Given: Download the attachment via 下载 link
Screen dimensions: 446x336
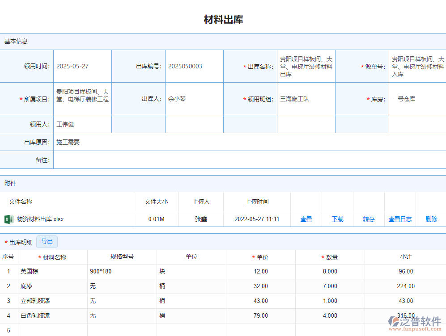Looking at the screenshot, I should tap(337, 219).
